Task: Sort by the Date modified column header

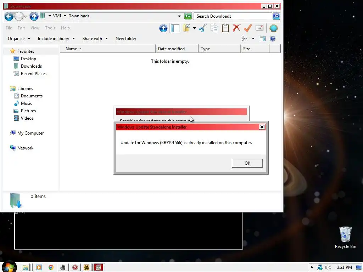Action: point(177,49)
